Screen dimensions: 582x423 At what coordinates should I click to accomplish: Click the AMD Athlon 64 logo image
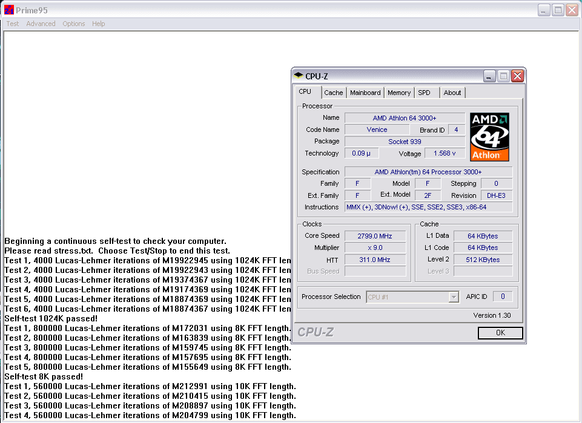point(489,137)
